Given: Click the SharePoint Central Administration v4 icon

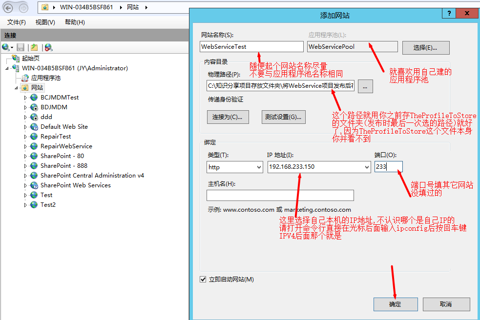Looking at the screenshot, I should tap(34, 176).
